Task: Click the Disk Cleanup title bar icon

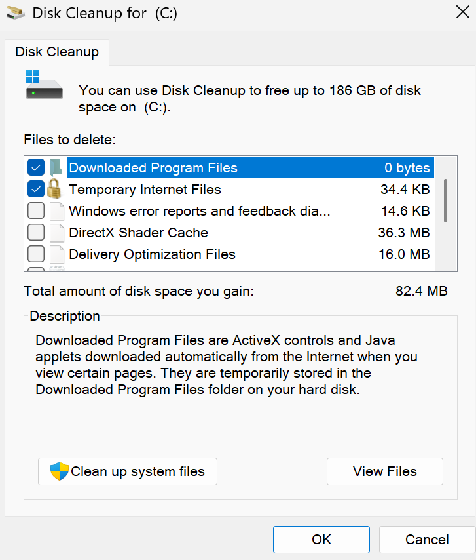Action: click(x=15, y=12)
